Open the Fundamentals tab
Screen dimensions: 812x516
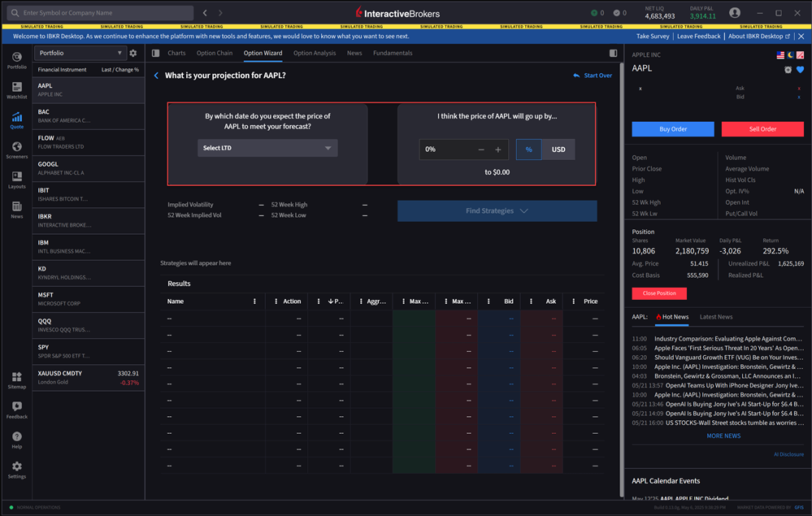(393, 53)
